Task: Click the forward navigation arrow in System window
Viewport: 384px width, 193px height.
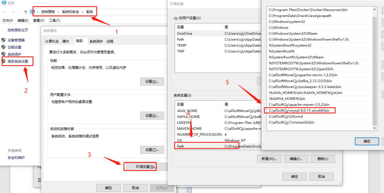Action: 13,12
